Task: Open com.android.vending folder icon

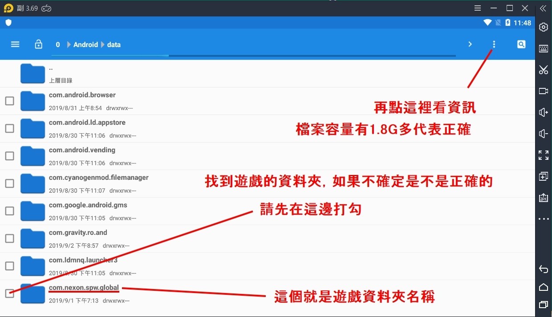Action: pyautogui.click(x=32, y=156)
